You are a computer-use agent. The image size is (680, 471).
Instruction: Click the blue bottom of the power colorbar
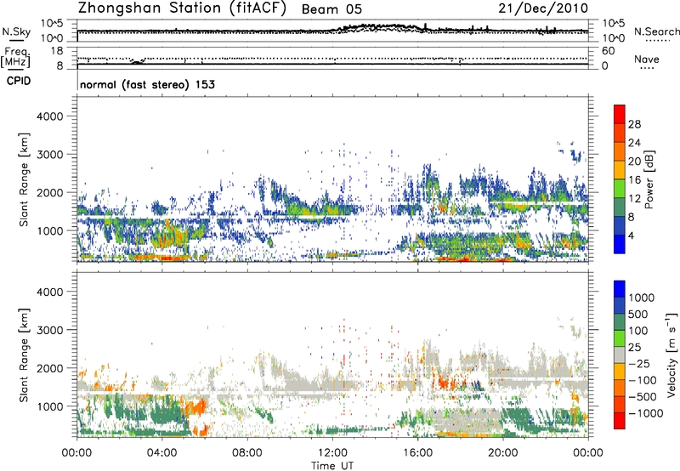click(620, 244)
